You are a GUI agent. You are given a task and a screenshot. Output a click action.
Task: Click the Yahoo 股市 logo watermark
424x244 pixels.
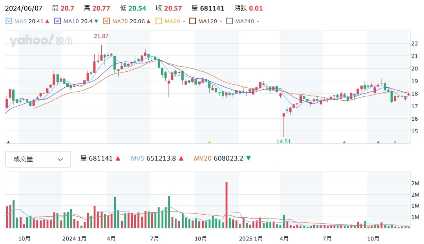coord(41,40)
